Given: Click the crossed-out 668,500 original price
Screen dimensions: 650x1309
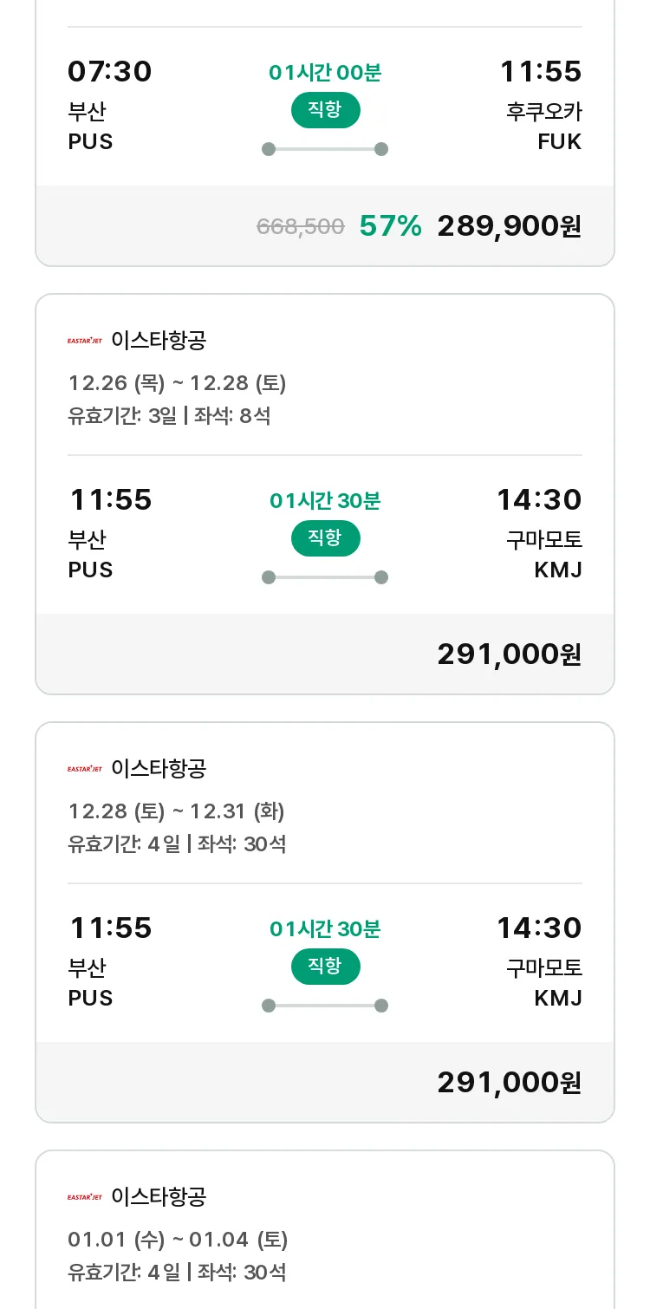Looking at the screenshot, I should point(301,227).
